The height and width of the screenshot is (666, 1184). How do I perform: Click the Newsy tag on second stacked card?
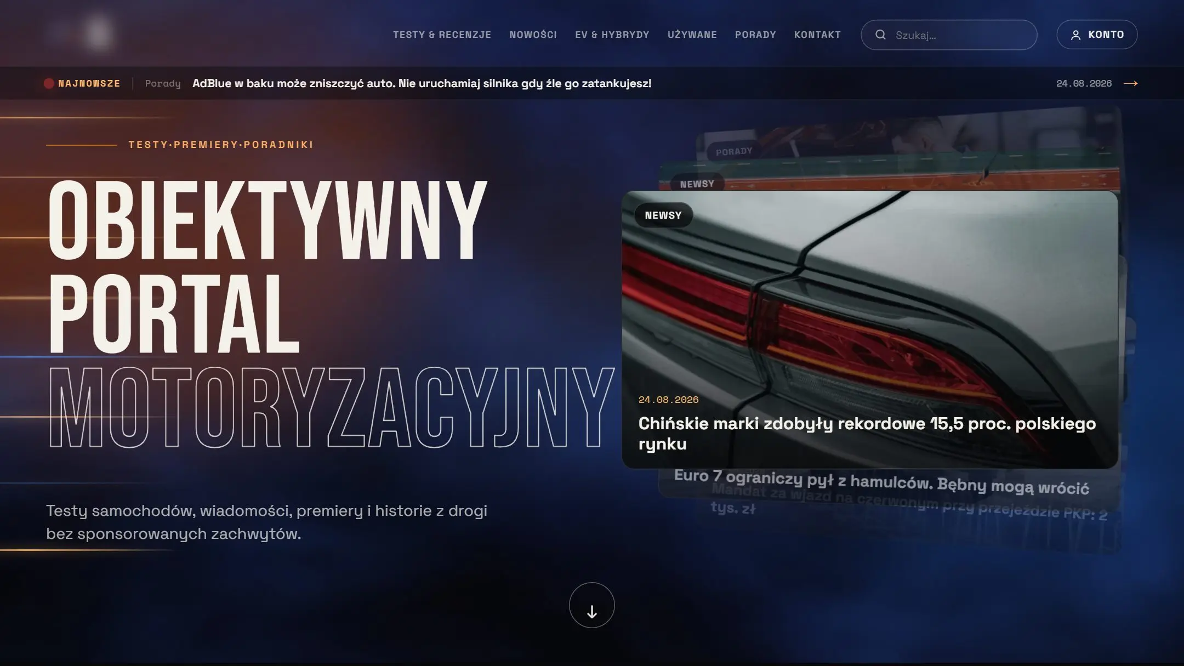(x=697, y=184)
